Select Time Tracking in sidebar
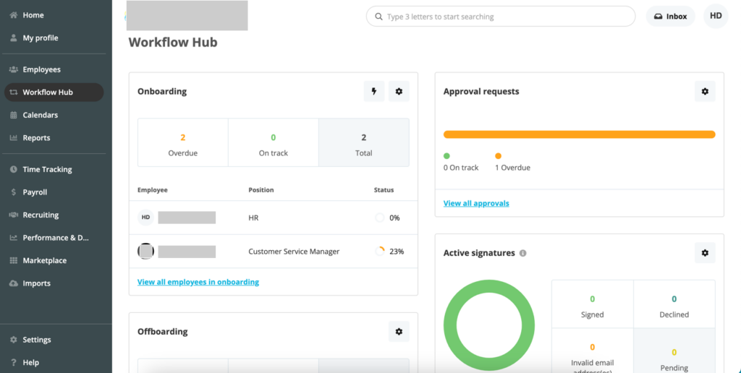 (47, 169)
